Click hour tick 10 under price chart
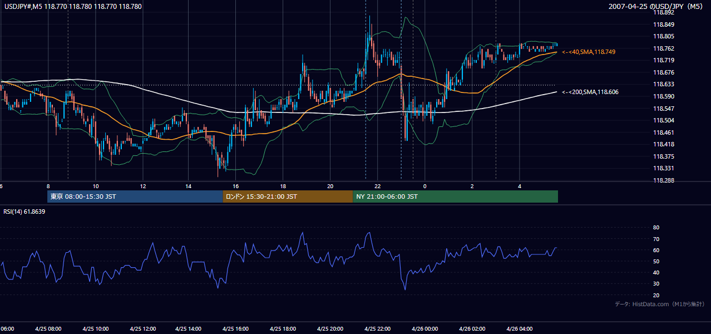 point(96,186)
